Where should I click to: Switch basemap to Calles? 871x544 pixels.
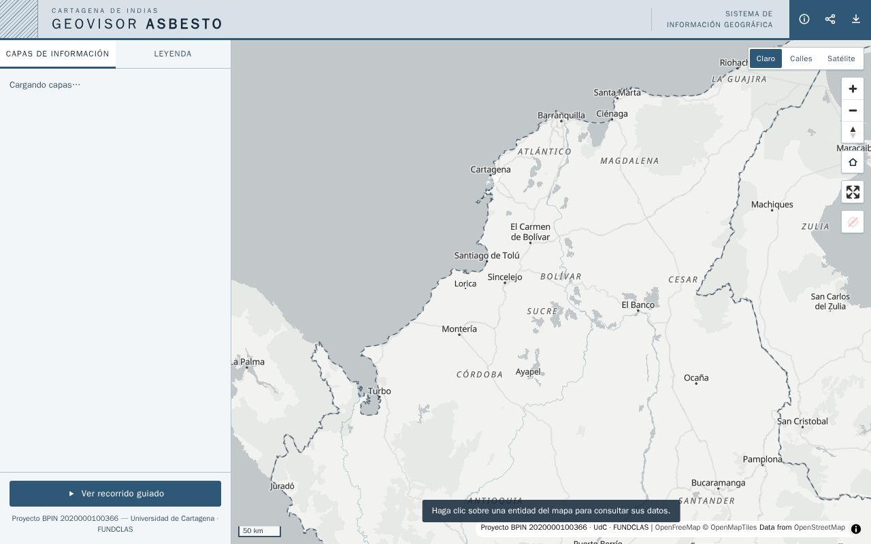[x=801, y=58]
